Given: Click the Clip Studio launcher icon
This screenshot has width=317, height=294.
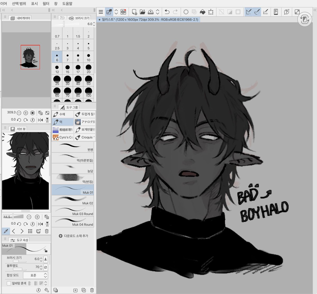Looking at the screenshot, I should pos(123,12).
